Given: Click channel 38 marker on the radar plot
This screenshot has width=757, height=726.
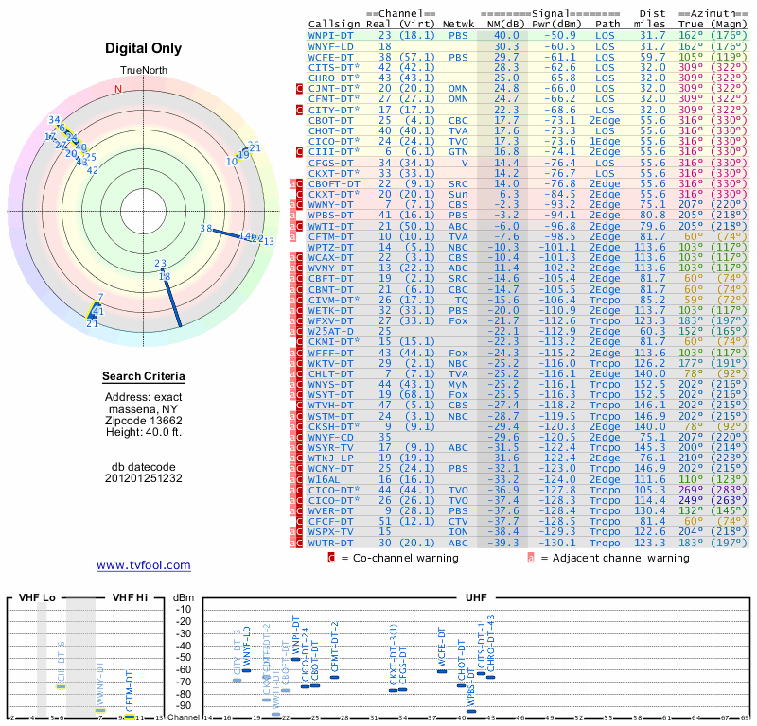Looking at the screenshot, I should tap(205, 229).
